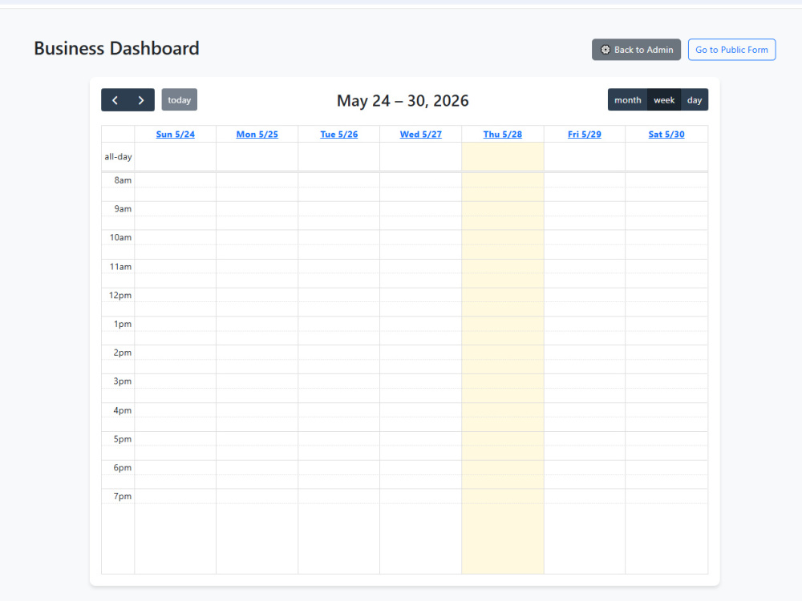Image resolution: width=802 pixels, height=601 pixels.
Task: Click the 7pm time label
Action: coord(123,496)
